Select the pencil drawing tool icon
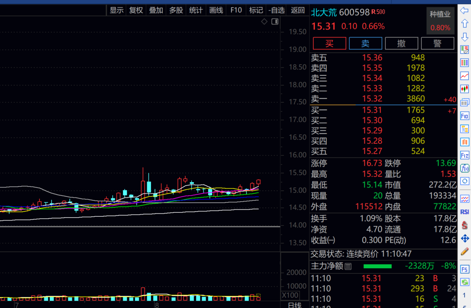 click(x=465, y=252)
